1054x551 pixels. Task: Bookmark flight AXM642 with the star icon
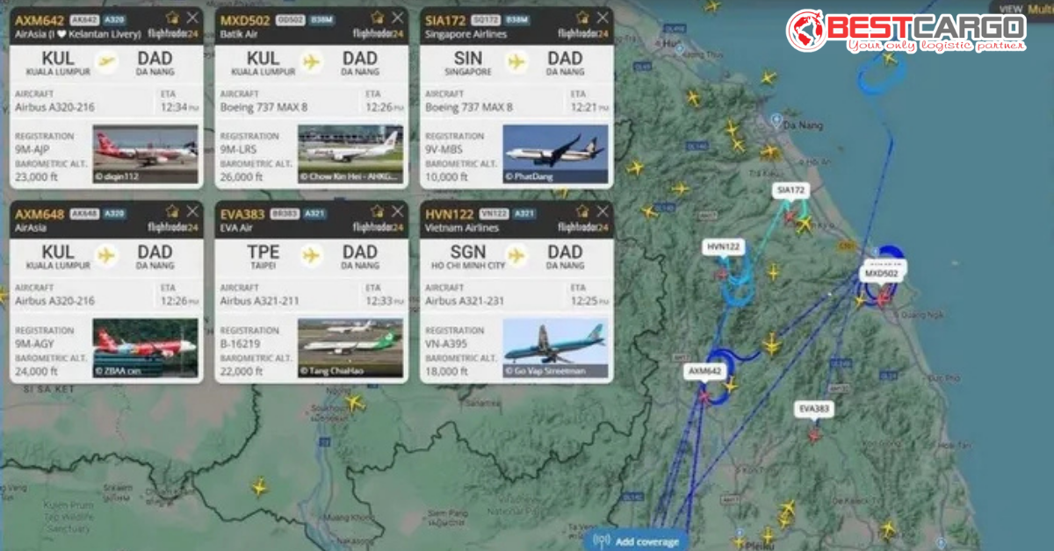[172, 18]
